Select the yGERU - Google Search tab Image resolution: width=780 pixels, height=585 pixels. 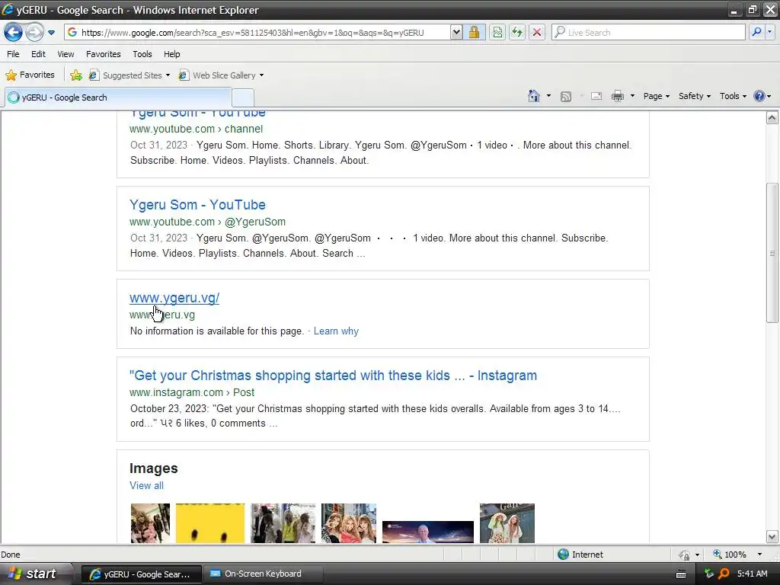[118, 97]
